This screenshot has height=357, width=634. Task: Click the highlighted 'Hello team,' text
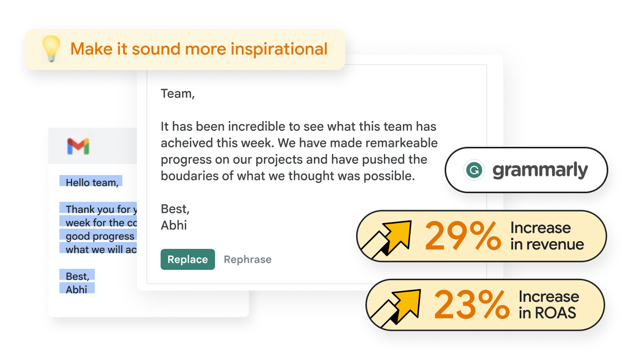coord(91,181)
